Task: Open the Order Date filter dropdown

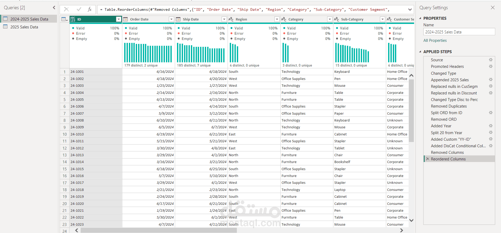Action: (x=171, y=19)
